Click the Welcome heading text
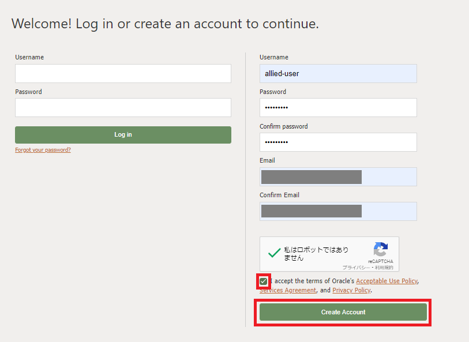Image resolution: width=469 pixels, height=342 pixels. click(165, 24)
